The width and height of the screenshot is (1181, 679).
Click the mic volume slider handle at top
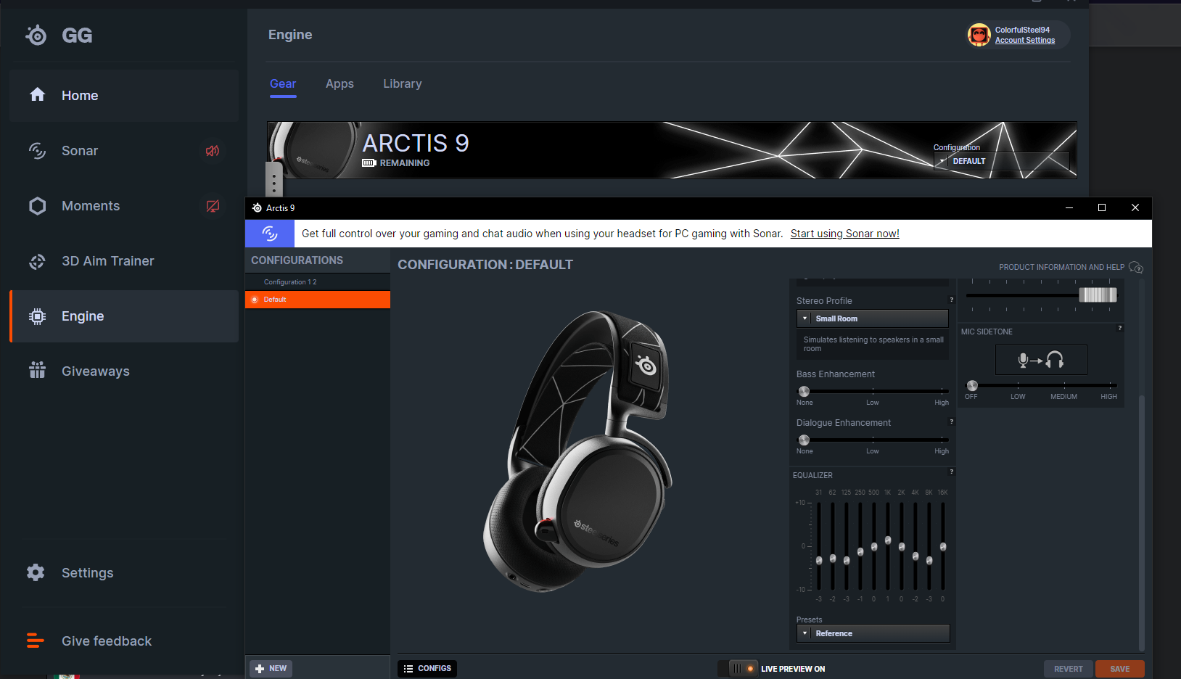pyautogui.click(x=1098, y=295)
